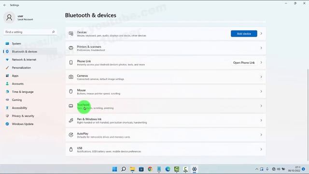
Task: Open taskbar Search
Action: [x=124, y=169]
